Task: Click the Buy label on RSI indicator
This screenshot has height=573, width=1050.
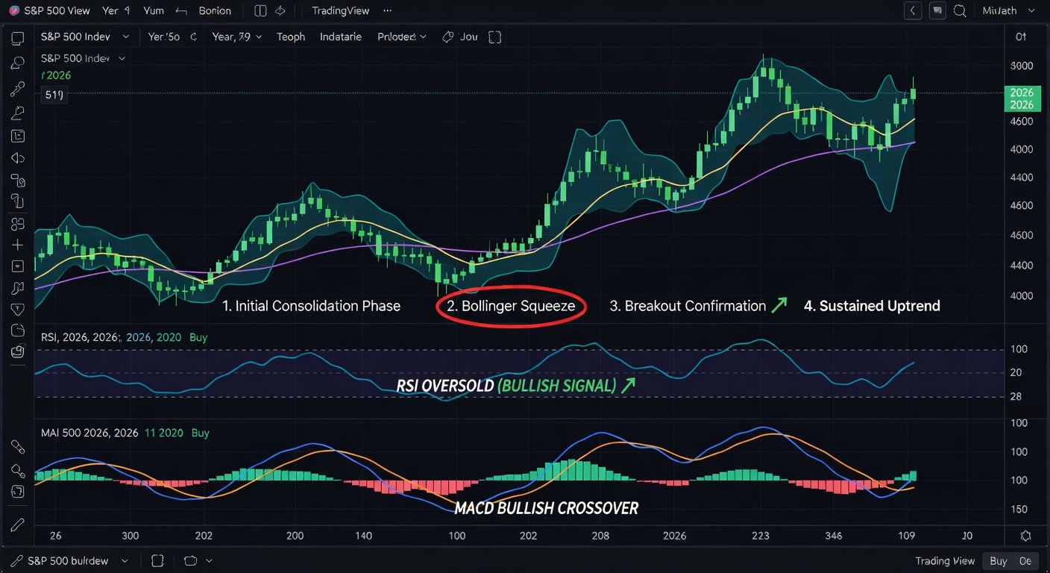Action: (x=198, y=337)
